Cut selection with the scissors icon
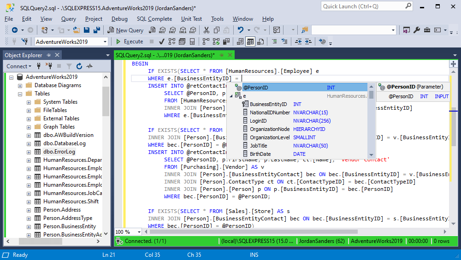 click(x=207, y=30)
